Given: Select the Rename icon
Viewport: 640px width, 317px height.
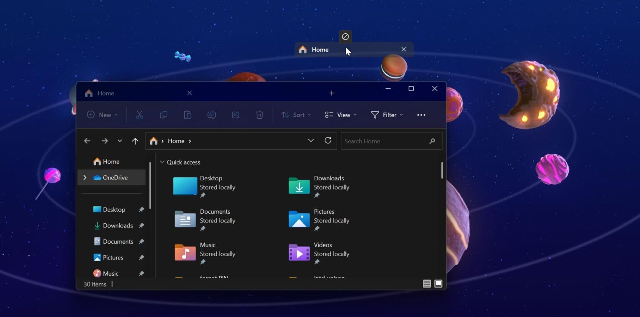Looking at the screenshot, I should 211,115.
